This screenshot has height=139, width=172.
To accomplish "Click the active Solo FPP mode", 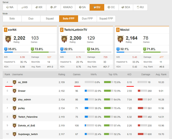I will [x=68, y=19].
